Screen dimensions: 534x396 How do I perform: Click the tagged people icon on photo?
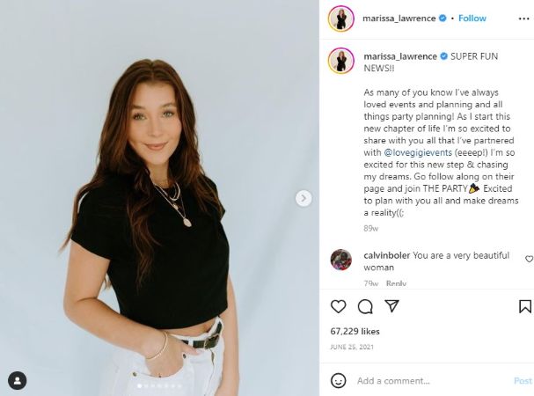tap(17, 380)
